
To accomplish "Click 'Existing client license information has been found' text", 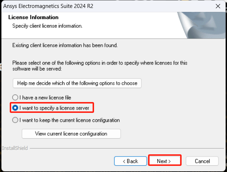I will [x=65, y=45].
